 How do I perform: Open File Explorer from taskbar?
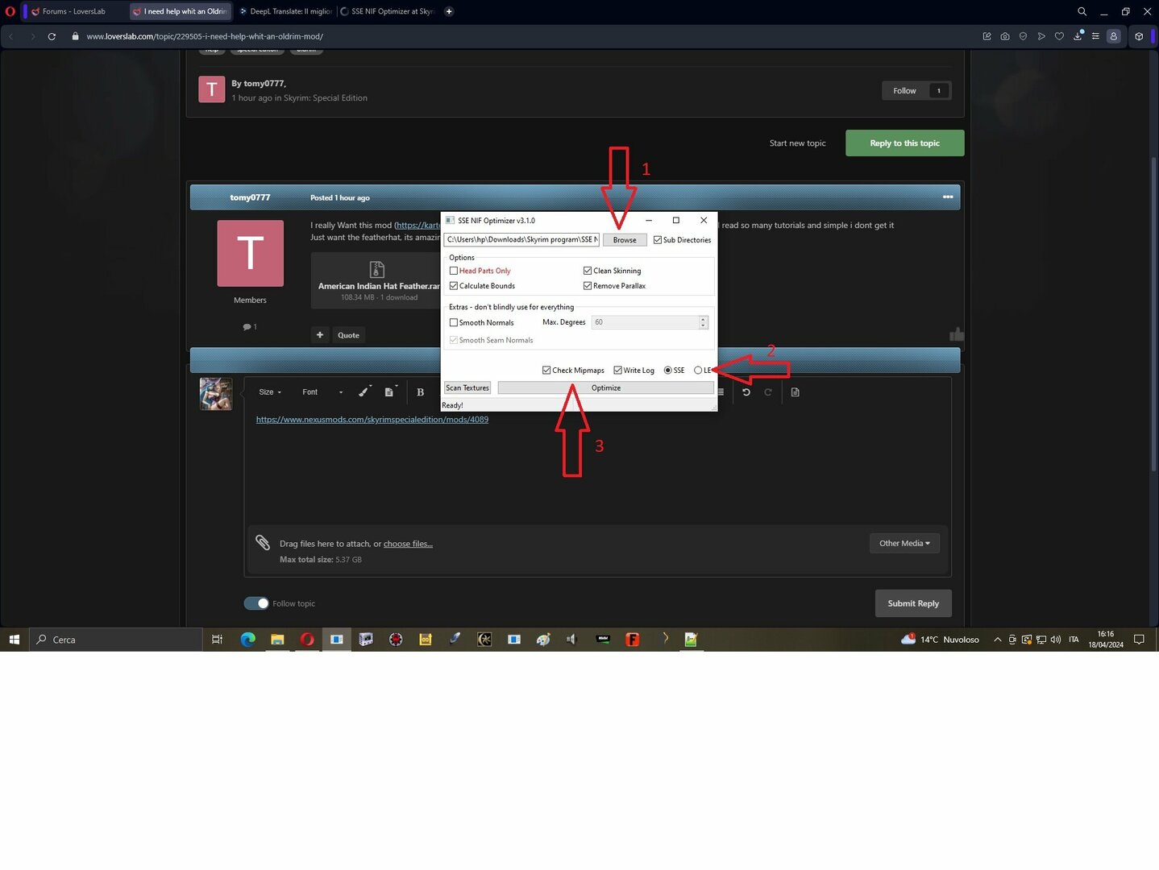(x=277, y=640)
